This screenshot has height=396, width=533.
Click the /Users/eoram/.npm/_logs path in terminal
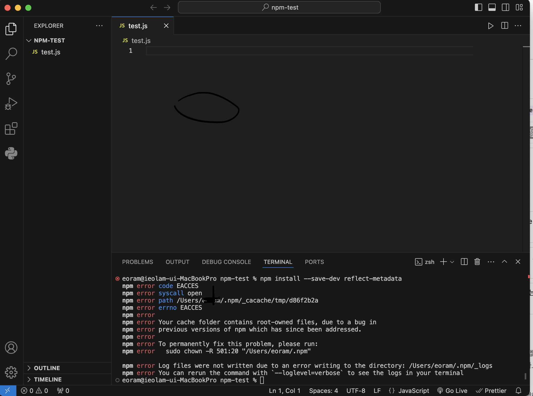451,366
